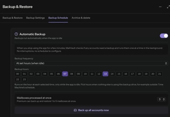
Task: Toggle backup hour 17
Action: [132, 74]
